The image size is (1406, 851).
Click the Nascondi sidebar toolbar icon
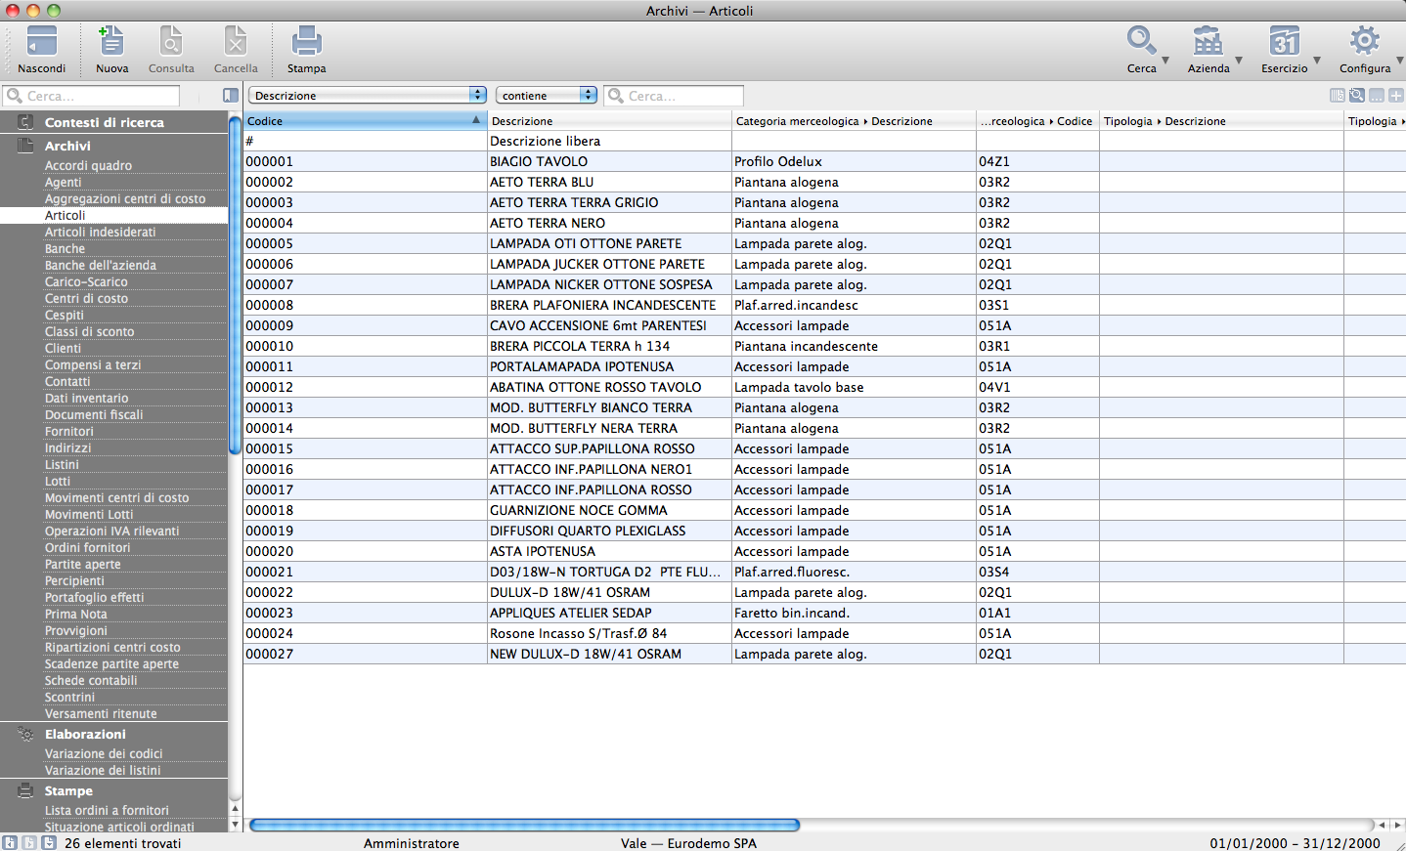click(x=41, y=43)
